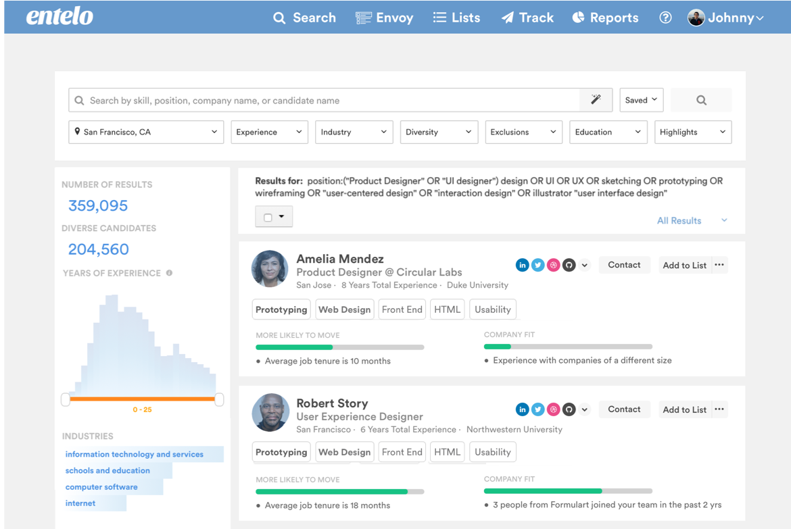
Task: Toggle the Usability tag for Robert Story
Action: point(492,452)
